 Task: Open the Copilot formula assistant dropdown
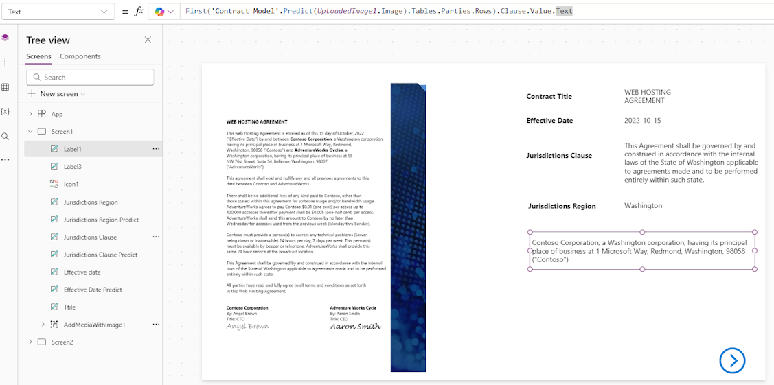(164, 12)
